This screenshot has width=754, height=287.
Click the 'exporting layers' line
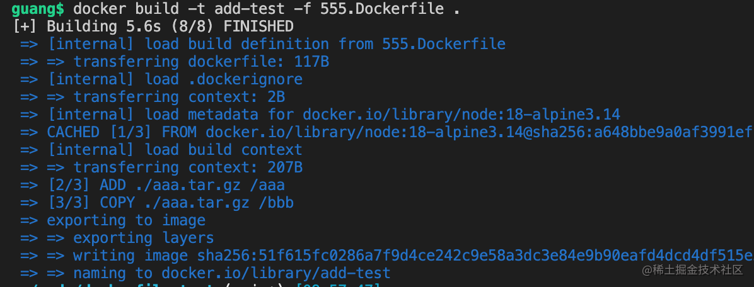(x=117, y=238)
